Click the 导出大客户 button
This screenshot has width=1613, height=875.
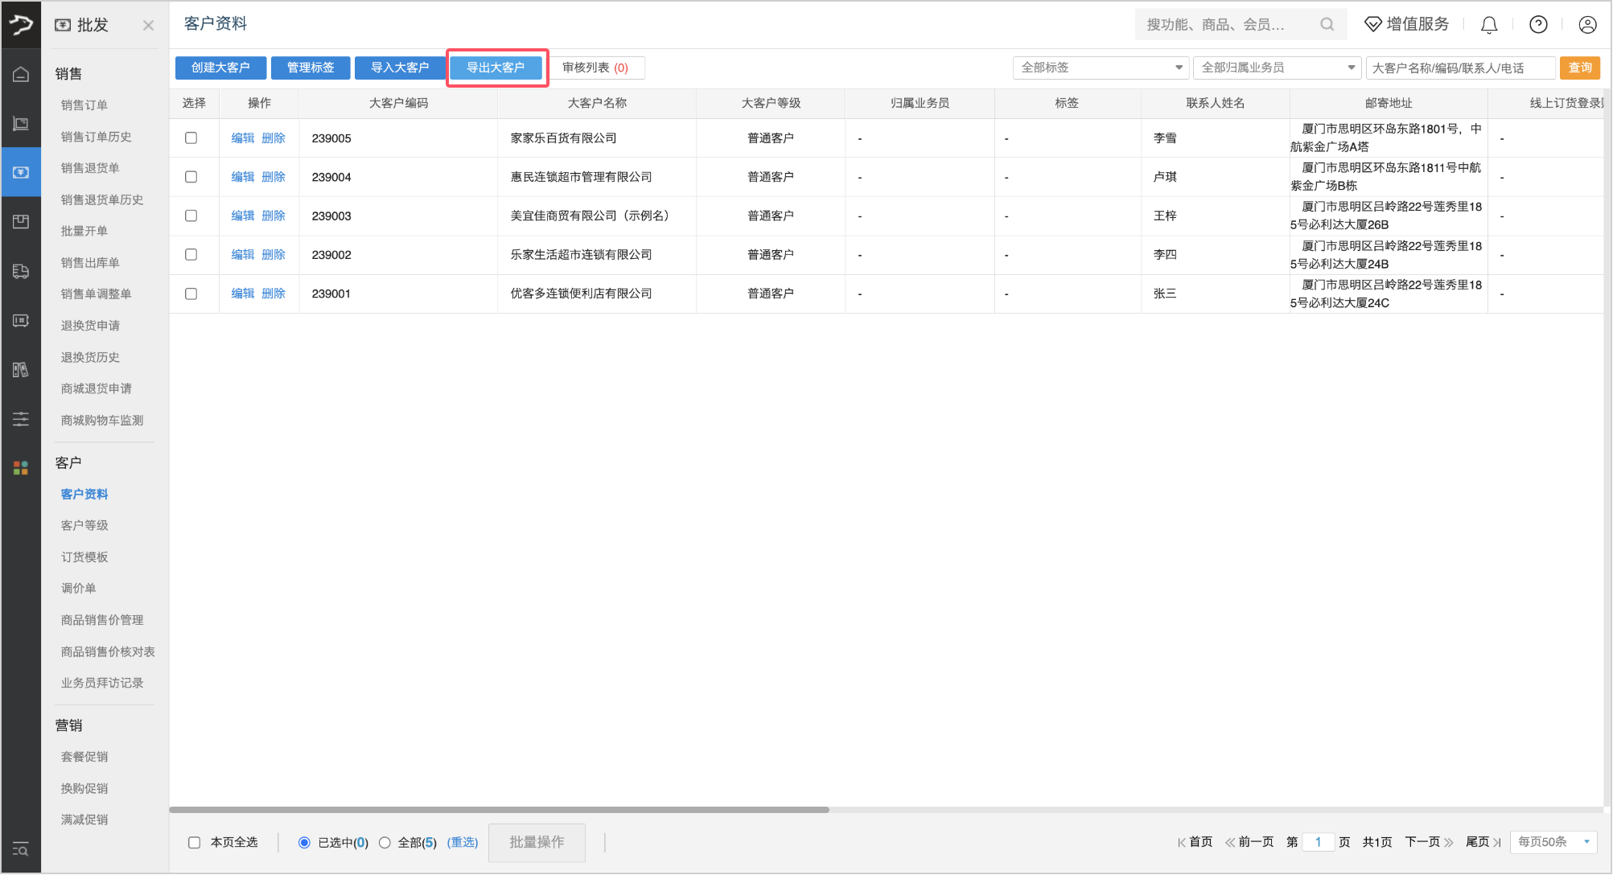click(496, 68)
